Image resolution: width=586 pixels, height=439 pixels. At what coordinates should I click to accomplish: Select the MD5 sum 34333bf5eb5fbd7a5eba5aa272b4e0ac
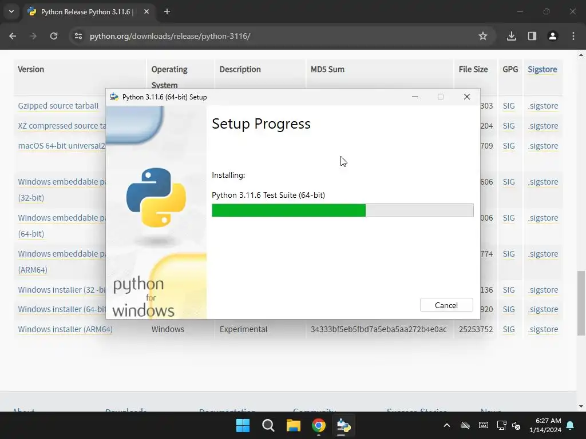coord(379,329)
